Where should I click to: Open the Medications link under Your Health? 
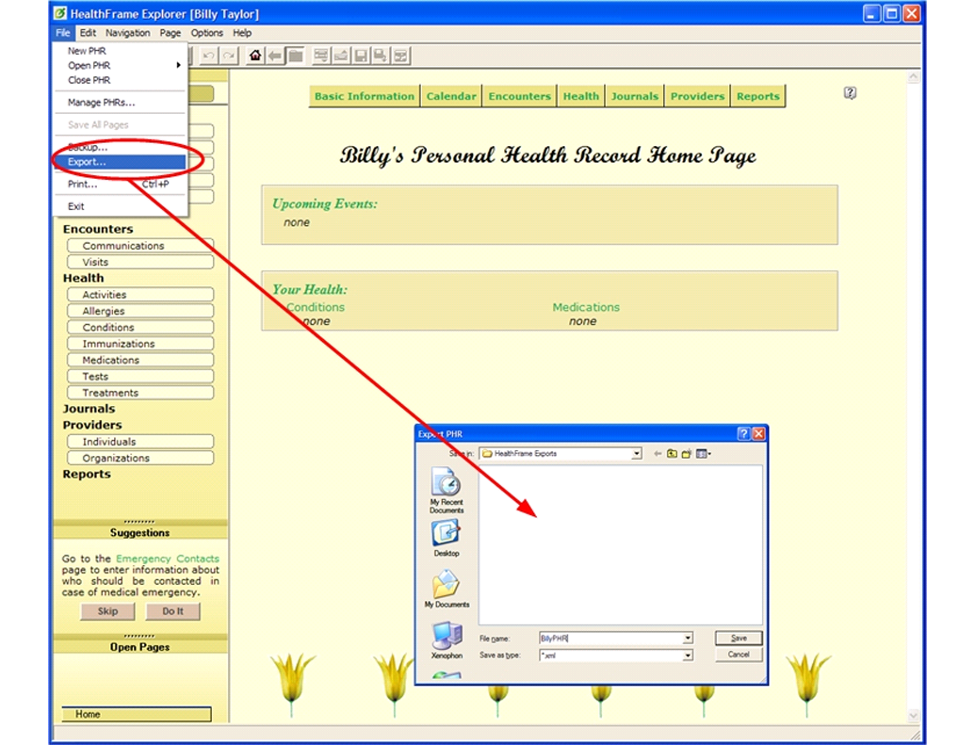pos(586,307)
